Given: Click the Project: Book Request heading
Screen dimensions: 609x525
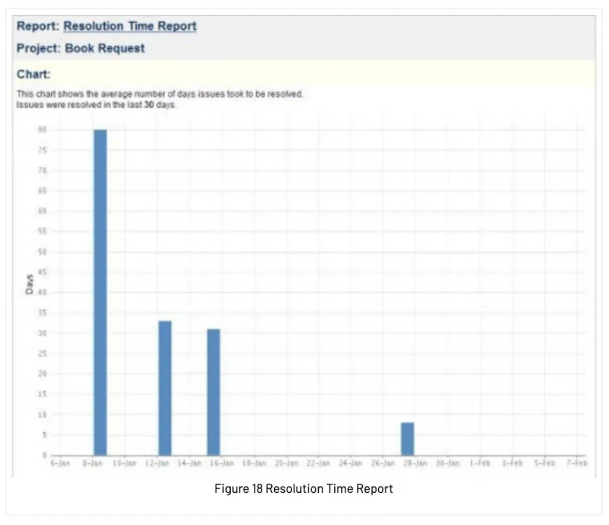Looking at the screenshot, I should (x=80, y=48).
